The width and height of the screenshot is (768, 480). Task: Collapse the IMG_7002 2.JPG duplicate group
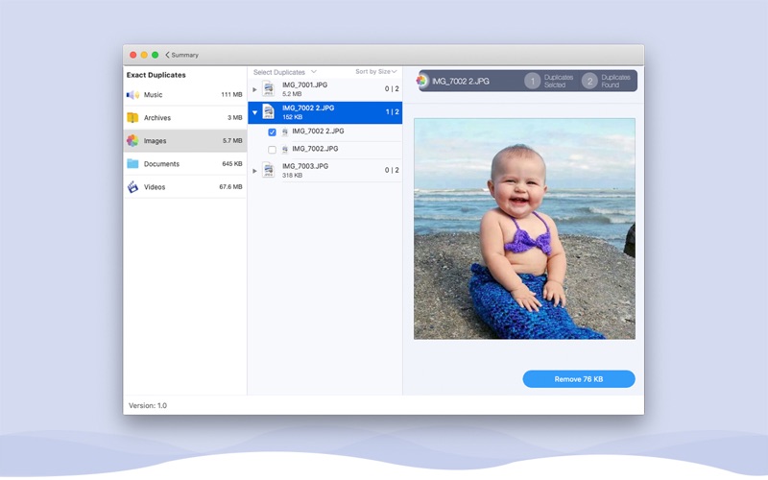coord(254,112)
